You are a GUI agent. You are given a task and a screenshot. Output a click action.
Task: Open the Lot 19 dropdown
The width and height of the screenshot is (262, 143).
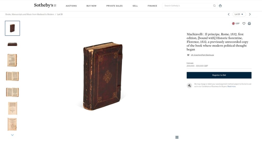[x=239, y=14]
